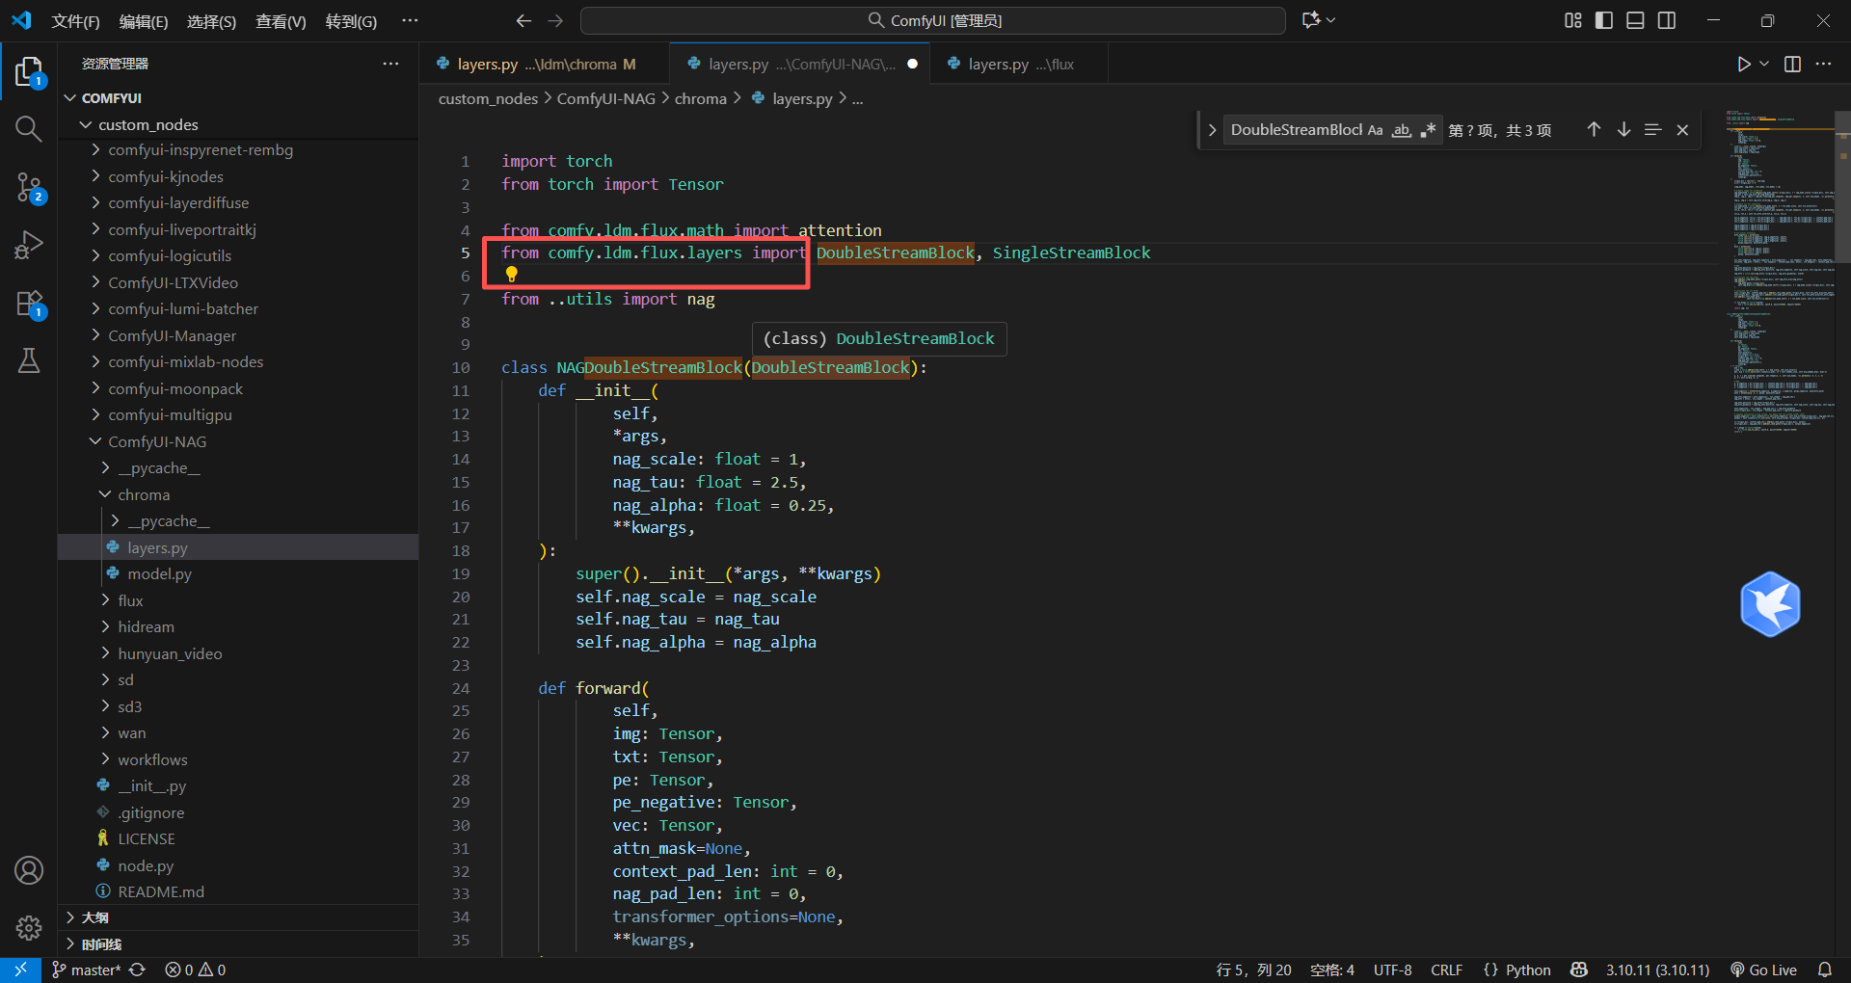The image size is (1851, 983).
Task: Open the 文件(F) menu
Action: (75, 21)
